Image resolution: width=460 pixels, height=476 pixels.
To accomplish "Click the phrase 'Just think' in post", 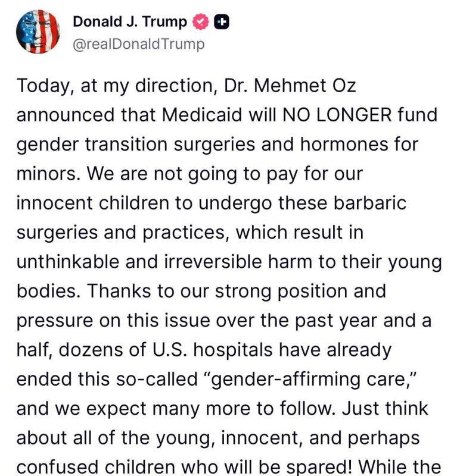I will 385,409.
